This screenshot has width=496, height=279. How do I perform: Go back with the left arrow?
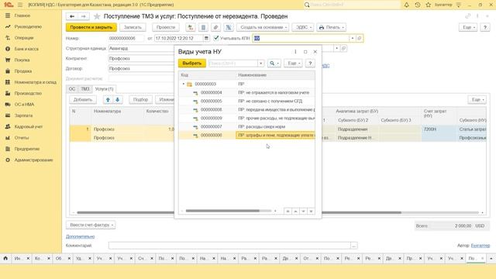(x=72, y=16)
